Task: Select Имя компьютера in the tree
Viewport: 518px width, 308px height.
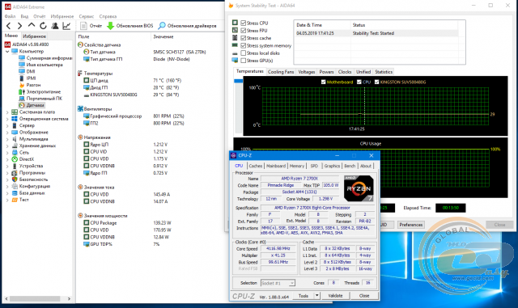Action: pyautogui.click(x=41, y=65)
